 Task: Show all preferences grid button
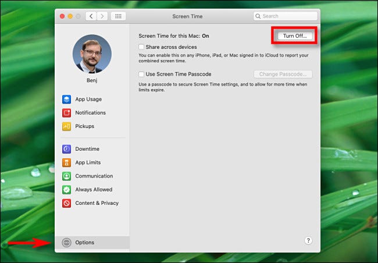click(118, 16)
